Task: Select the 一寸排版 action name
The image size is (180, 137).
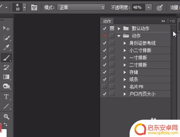Action: click(x=138, y=58)
